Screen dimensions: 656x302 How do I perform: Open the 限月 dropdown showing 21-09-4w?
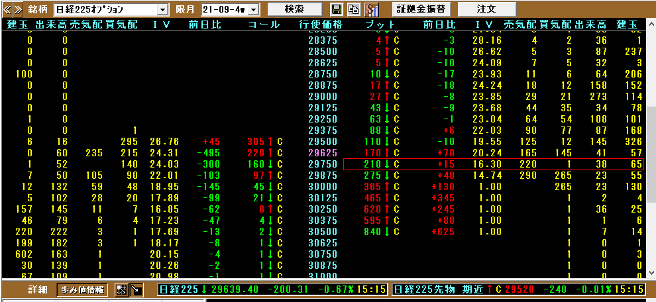pyautogui.click(x=253, y=10)
